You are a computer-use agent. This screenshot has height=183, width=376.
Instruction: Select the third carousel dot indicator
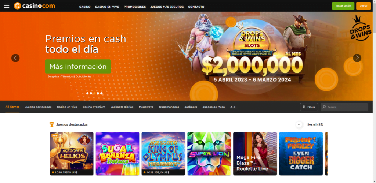click(94, 93)
